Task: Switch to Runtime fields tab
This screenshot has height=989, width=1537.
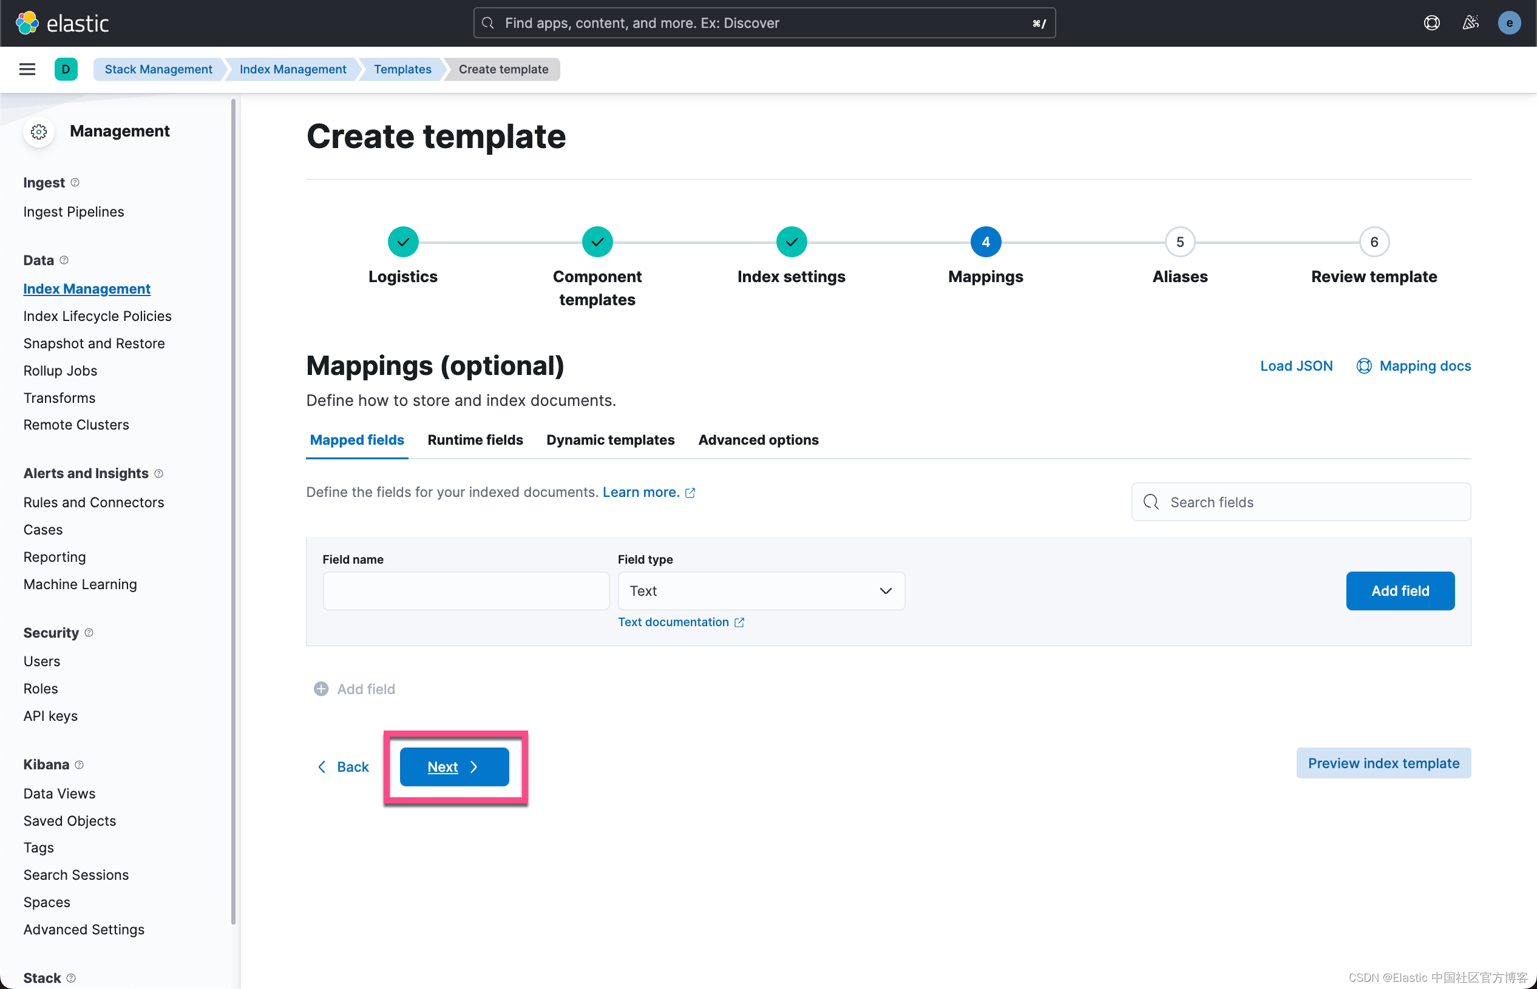Action: 475,440
